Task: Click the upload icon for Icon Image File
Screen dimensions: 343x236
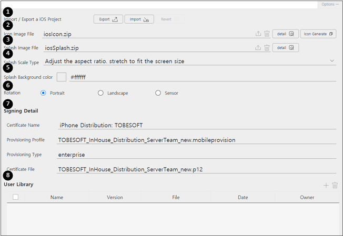Action: 258,34
